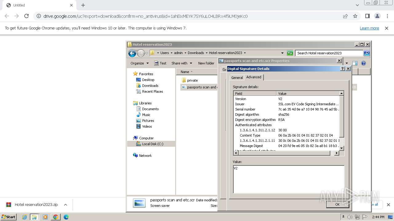Image resolution: width=394 pixels, height=221 pixels.
Task: Click the help button in Digital Signature Details
Action: pyautogui.click(x=343, y=69)
